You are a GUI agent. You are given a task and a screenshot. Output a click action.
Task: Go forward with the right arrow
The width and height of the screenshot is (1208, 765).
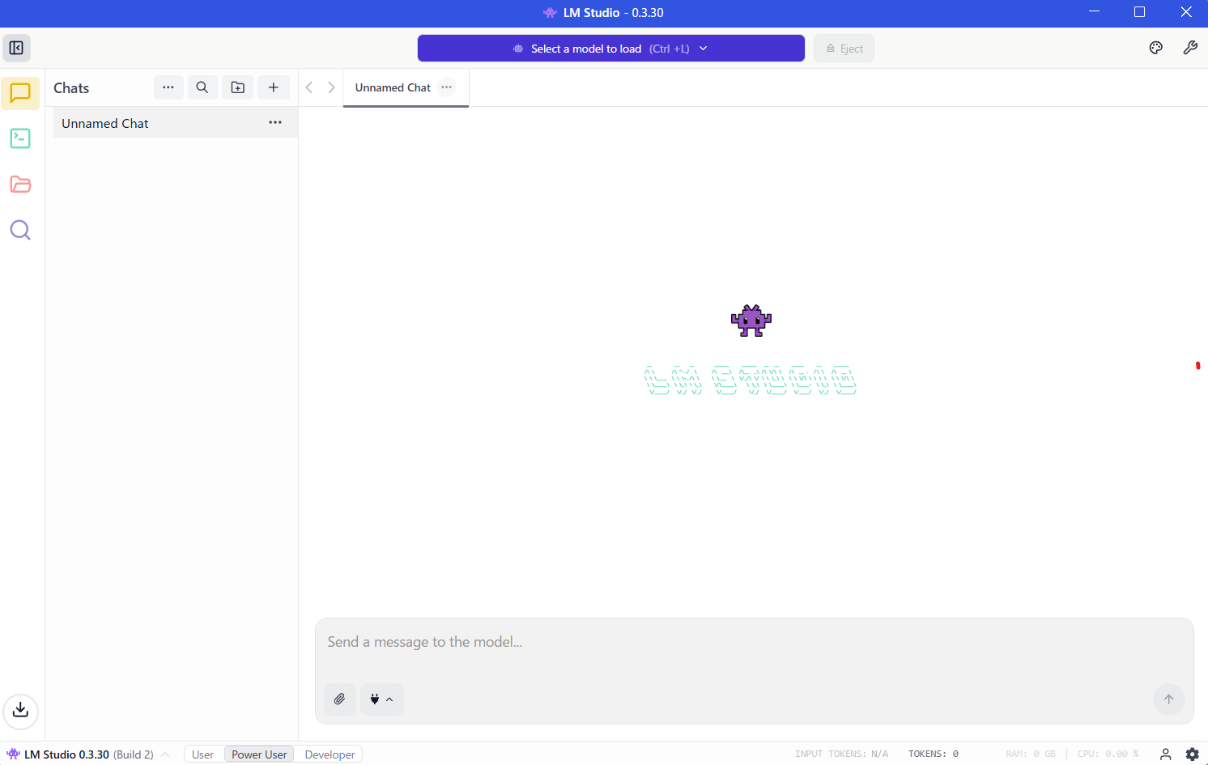click(x=331, y=87)
